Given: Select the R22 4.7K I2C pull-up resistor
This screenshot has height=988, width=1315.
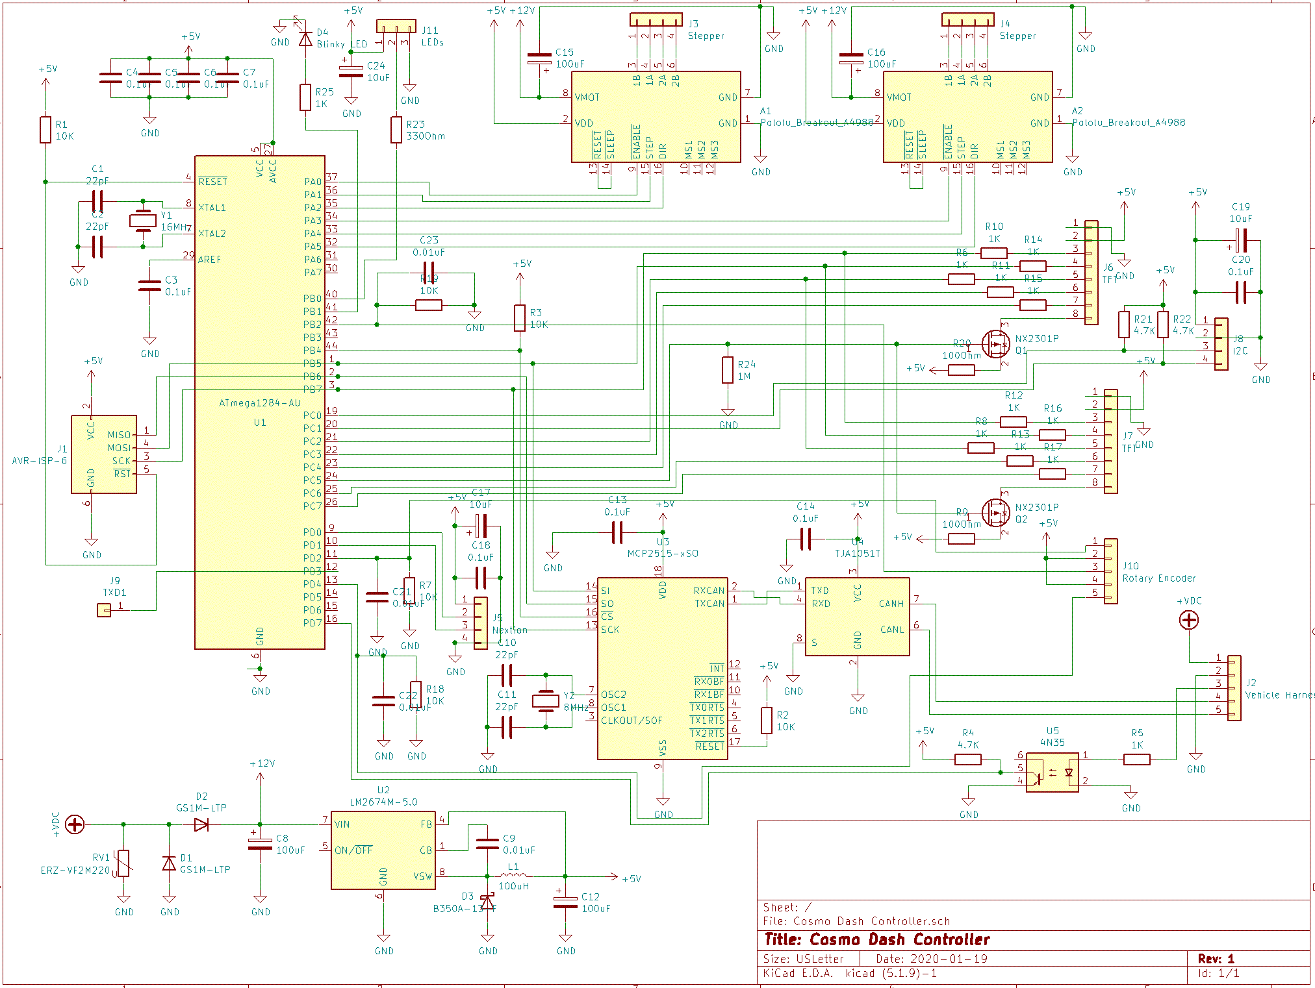Looking at the screenshot, I should 1163,325.
